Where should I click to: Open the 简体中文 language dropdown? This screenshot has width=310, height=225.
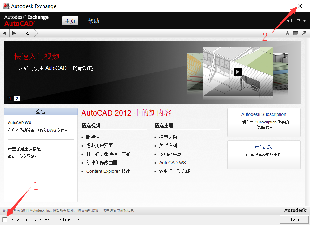pos(295,21)
